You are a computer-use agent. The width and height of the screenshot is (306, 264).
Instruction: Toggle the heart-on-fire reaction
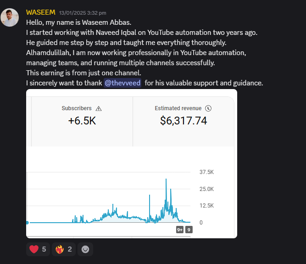(x=64, y=249)
